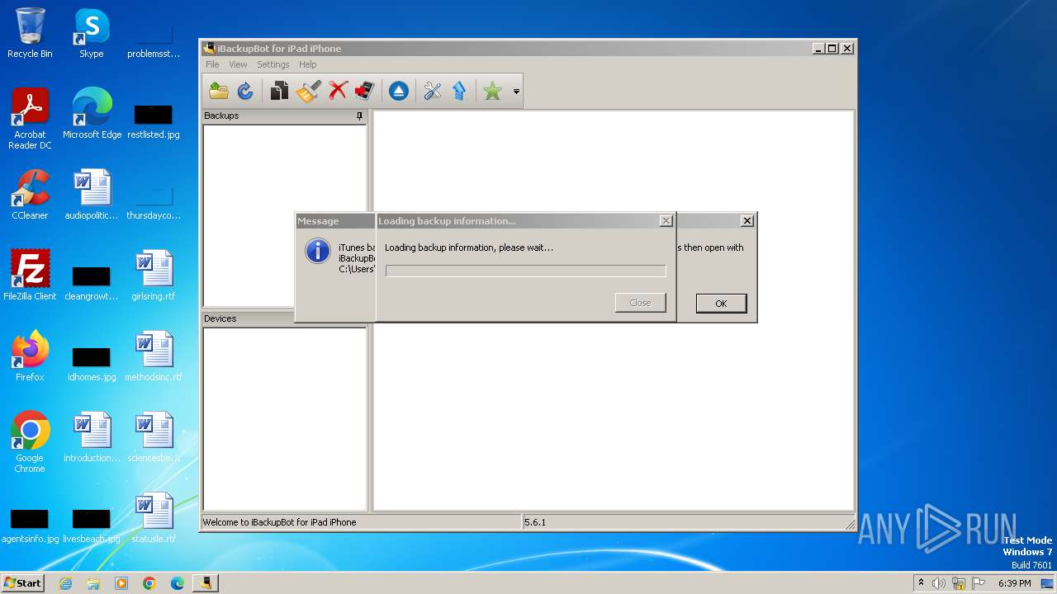Image resolution: width=1057 pixels, height=594 pixels.
Task: Select the girlsring.rtf desktop file
Action: coord(154,276)
